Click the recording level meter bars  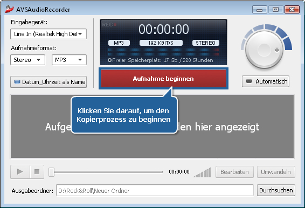tap(163, 52)
